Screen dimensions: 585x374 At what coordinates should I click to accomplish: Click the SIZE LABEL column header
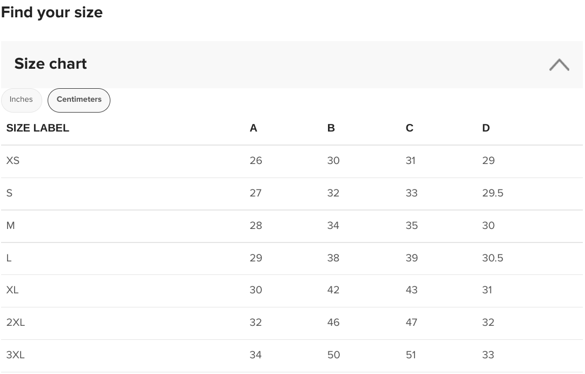pos(38,128)
